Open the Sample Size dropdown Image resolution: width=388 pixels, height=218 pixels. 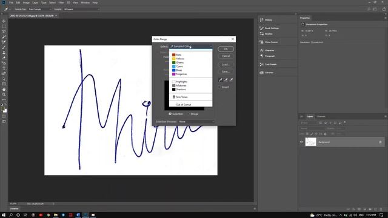tap(40, 9)
